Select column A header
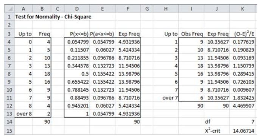Image resolution: width=260 pixels, height=140 pixels. (x=23, y=9)
